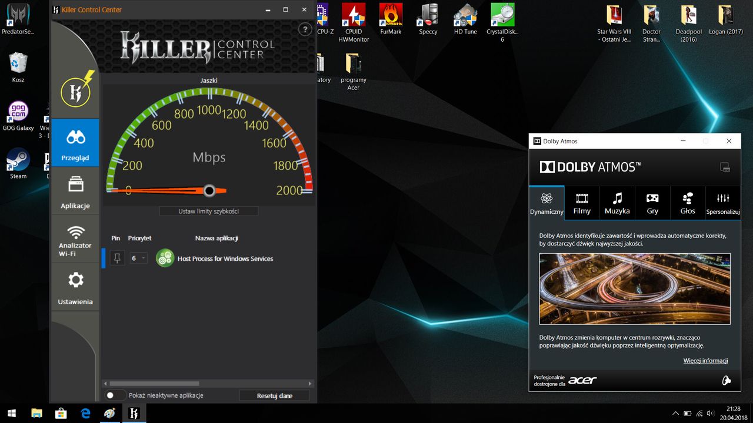The height and width of the screenshot is (423, 753).
Task: Click the Killer Control Center taskbar icon
Action: click(134, 413)
